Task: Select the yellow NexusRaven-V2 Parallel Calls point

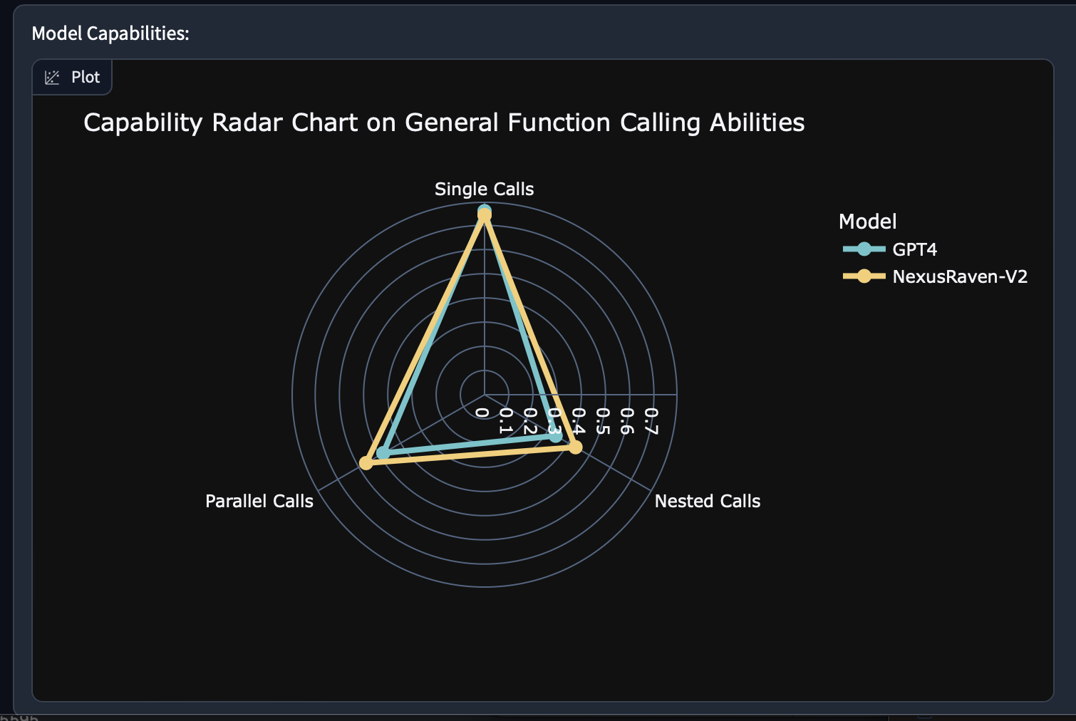Action: (366, 463)
